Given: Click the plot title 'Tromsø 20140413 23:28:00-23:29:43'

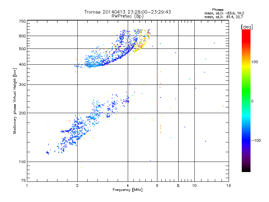Looking at the screenshot, I should pos(127,12).
